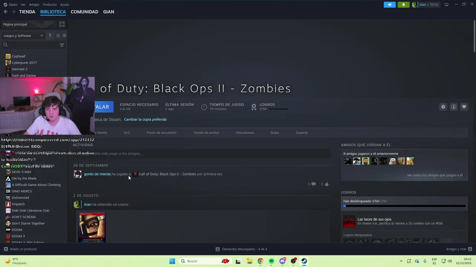
Task: Open the Tienda de puntos tab
Action: (206, 132)
